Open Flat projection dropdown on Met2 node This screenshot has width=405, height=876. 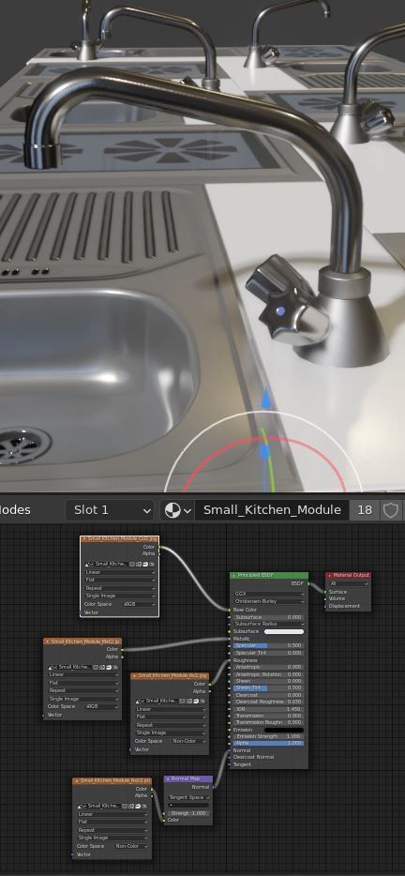click(83, 683)
